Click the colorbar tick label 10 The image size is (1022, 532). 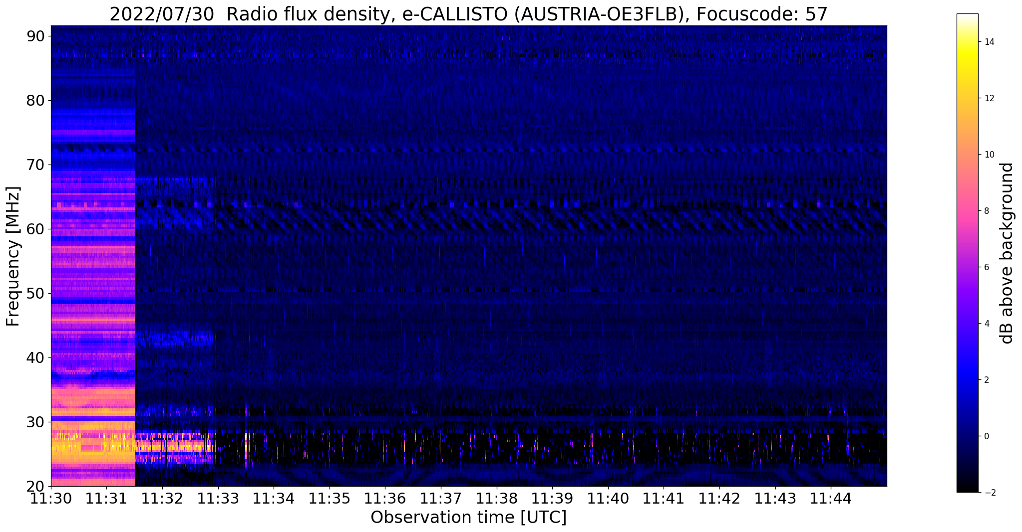[989, 155]
